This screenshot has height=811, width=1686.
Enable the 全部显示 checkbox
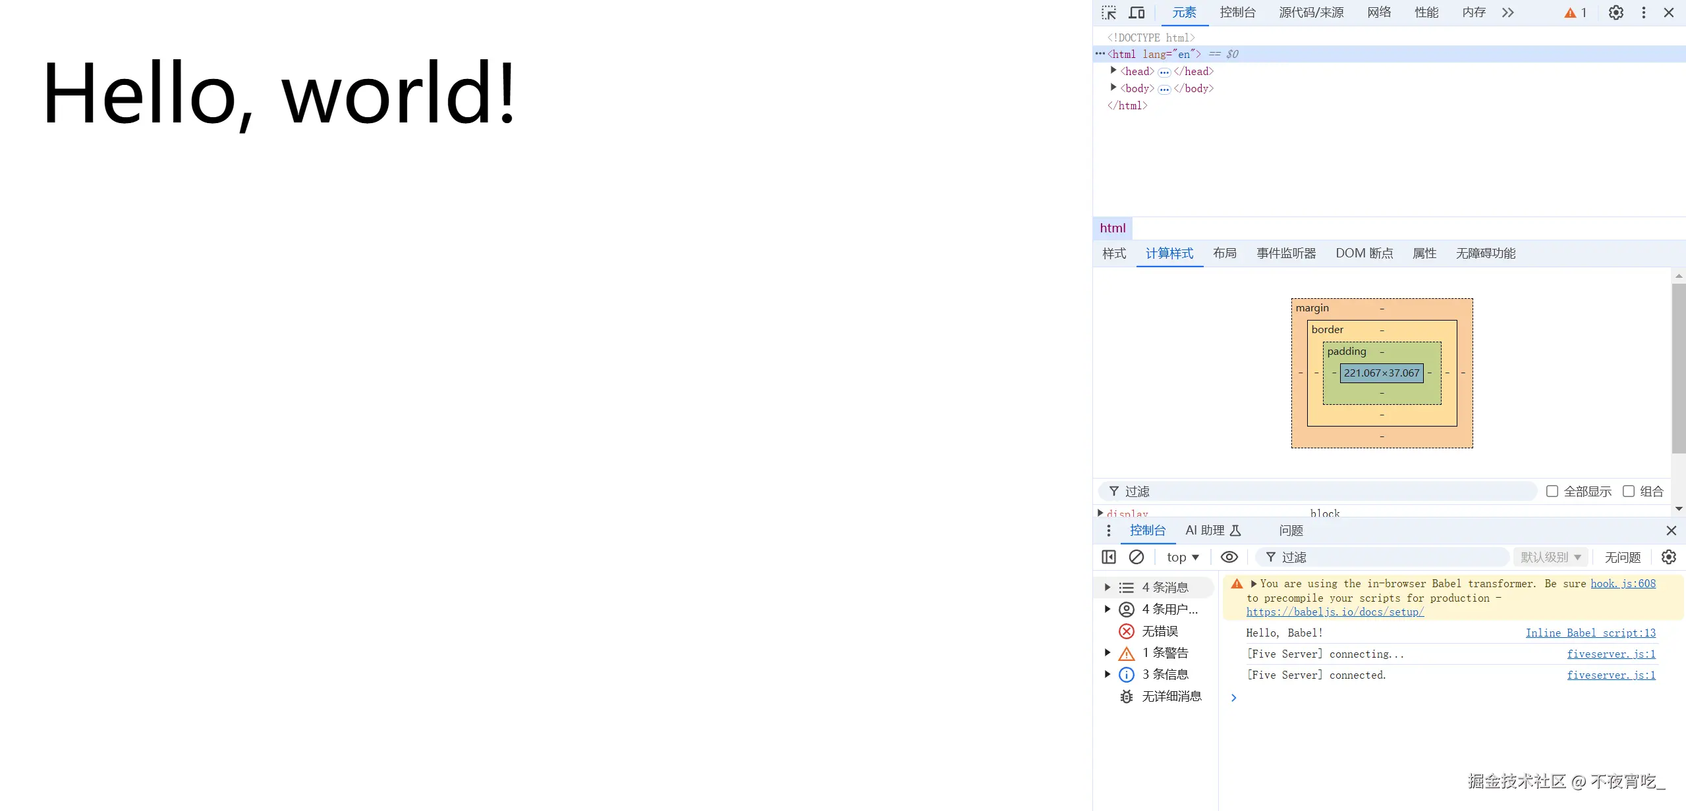tap(1552, 491)
